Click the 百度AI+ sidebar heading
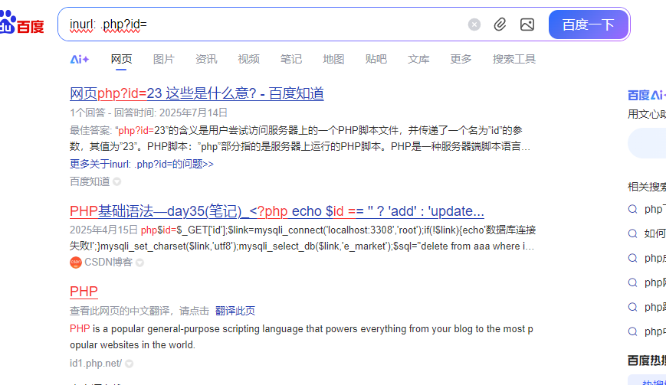 (647, 95)
